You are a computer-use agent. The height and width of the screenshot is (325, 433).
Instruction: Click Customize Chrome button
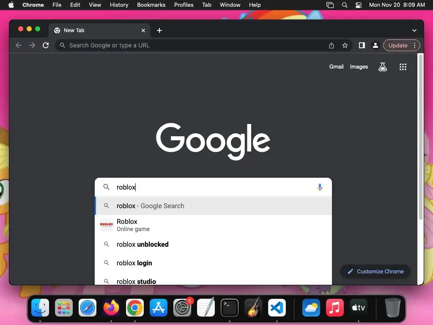[x=375, y=271]
